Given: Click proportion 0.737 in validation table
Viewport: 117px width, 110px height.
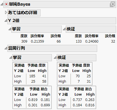Looking at the screenshot, I should [x=77, y=100].
